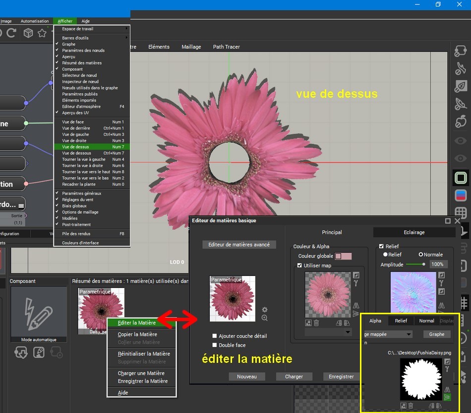Toggle Aperçu des UV in Afficher menu
The height and width of the screenshot is (413, 471).
(x=92, y=113)
